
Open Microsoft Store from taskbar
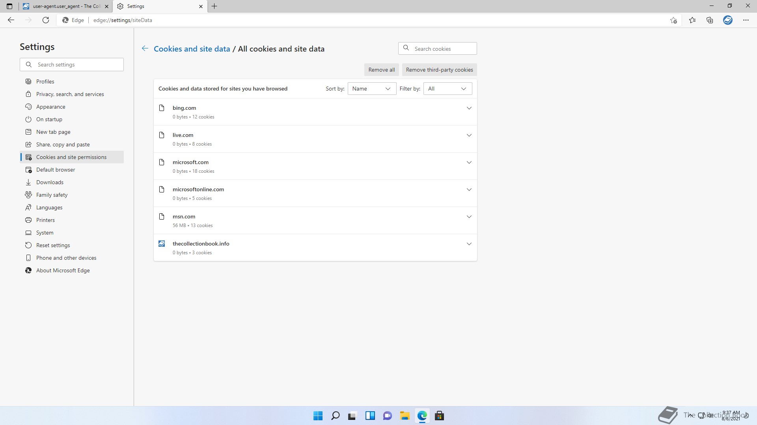point(439,416)
